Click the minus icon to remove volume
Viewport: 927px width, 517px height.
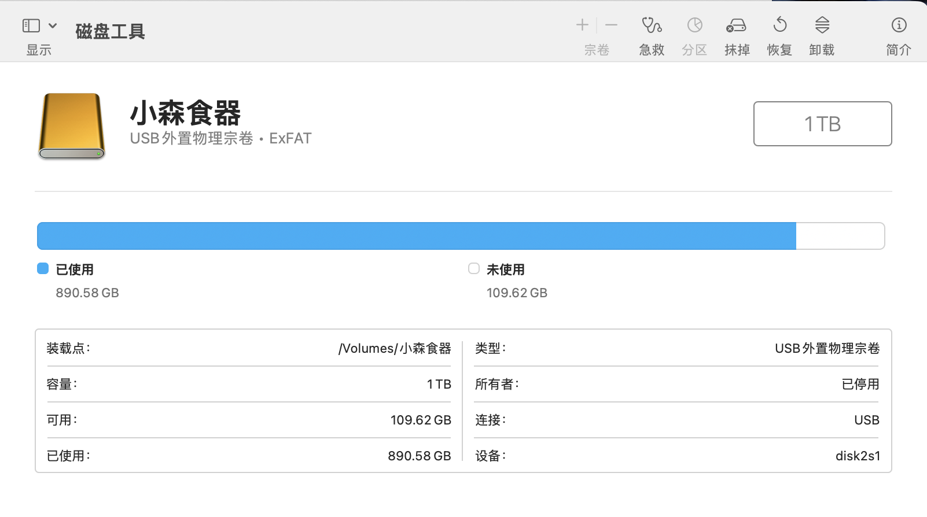coord(611,25)
